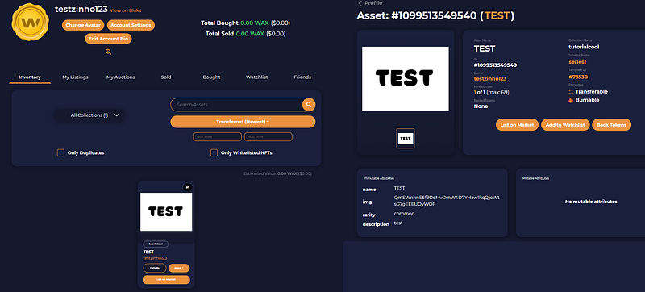The height and width of the screenshot is (292, 645).
Task: Open the Watchlist tab
Action: point(257,77)
